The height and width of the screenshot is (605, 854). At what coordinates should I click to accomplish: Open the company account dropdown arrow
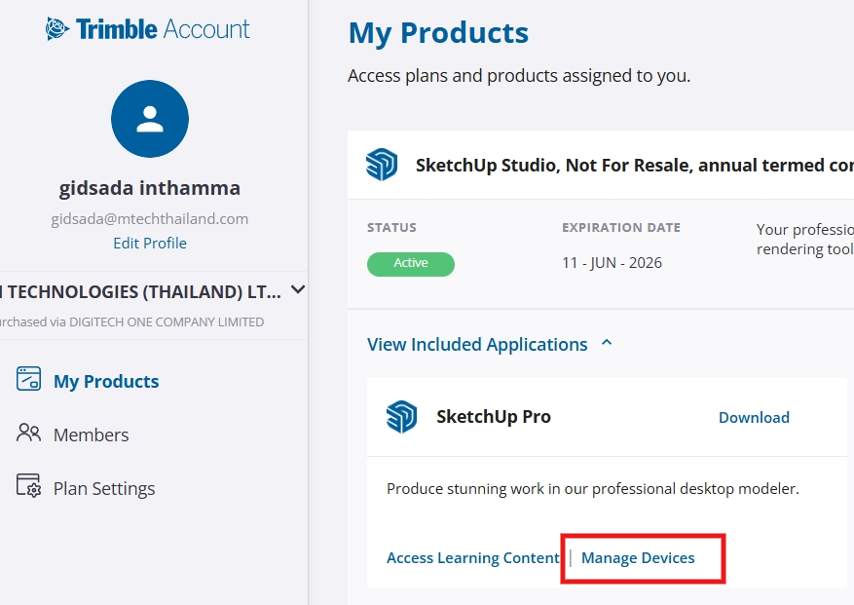click(x=298, y=290)
